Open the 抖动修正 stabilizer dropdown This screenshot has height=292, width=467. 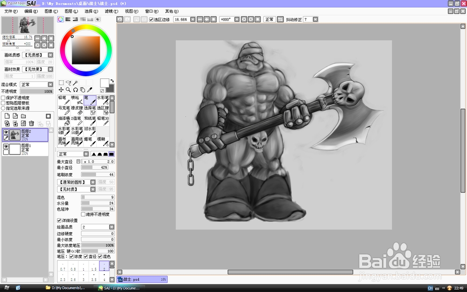click(x=315, y=19)
